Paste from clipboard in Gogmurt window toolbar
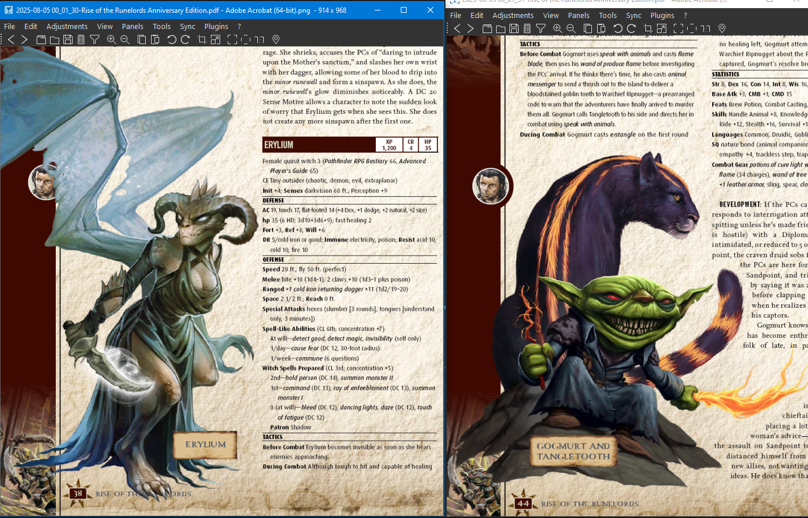Viewport: 808px width, 518px height. [x=601, y=28]
